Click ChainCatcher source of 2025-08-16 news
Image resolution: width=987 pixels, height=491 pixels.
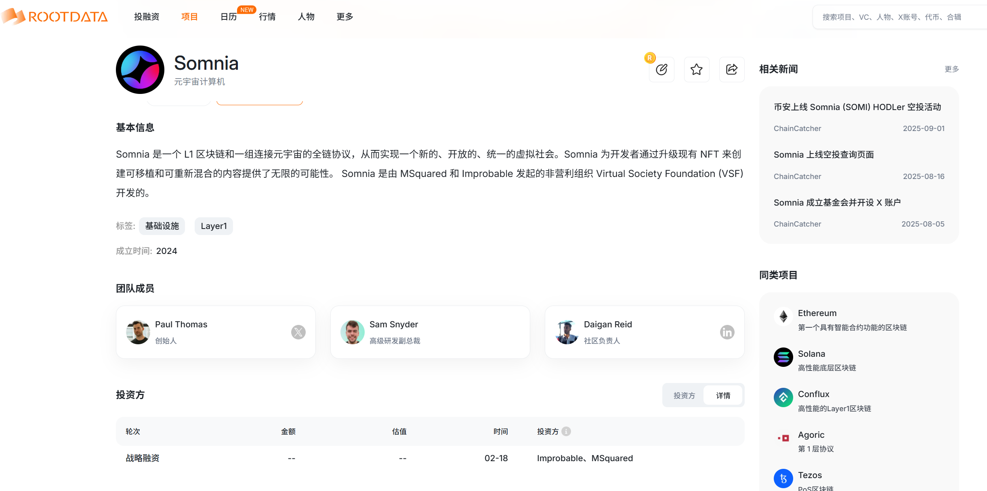797,177
